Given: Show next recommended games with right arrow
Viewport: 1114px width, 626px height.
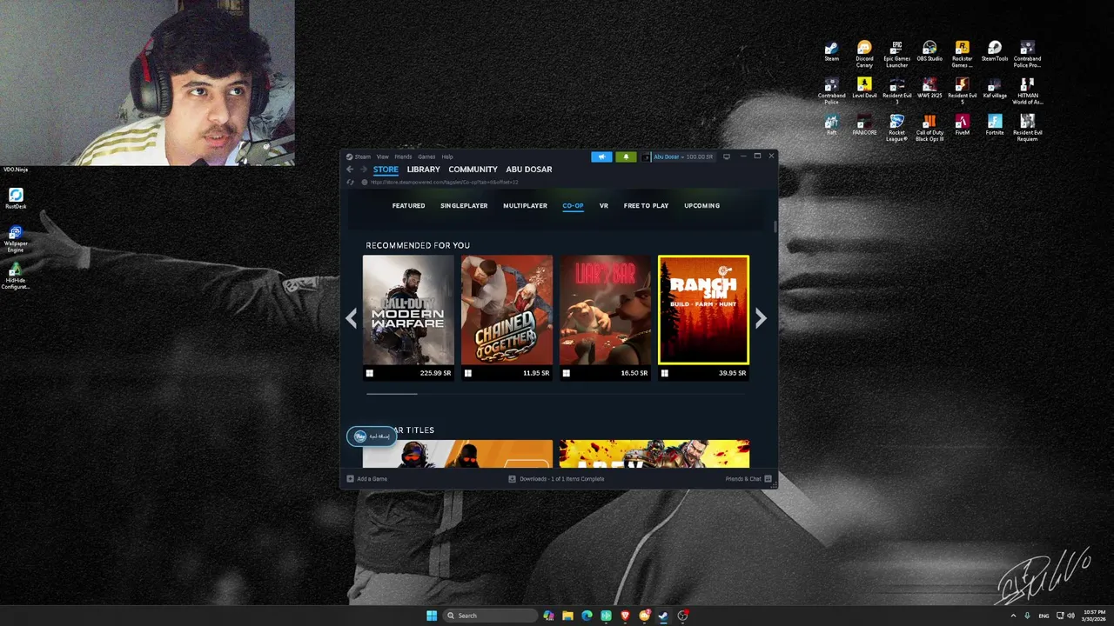Looking at the screenshot, I should click(761, 319).
